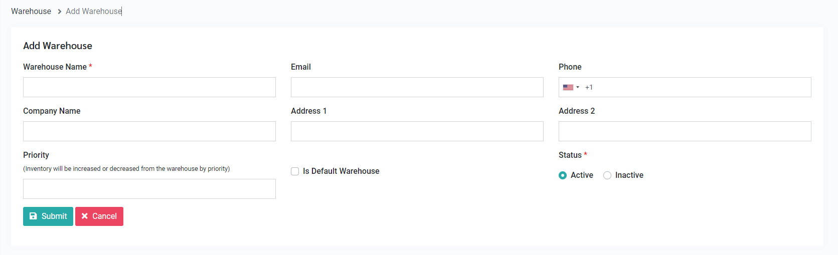
Task: Click into the Email input box
Action: (x=417, y=87)
